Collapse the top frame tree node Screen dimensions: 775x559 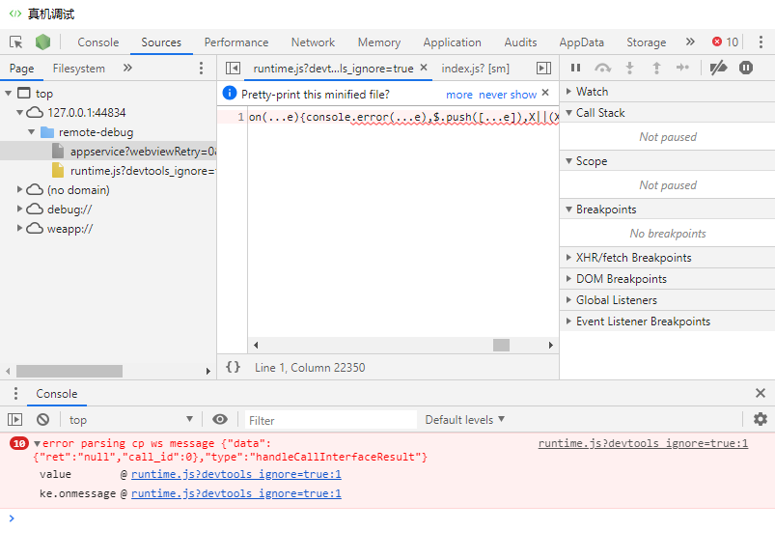pos(9,93)
